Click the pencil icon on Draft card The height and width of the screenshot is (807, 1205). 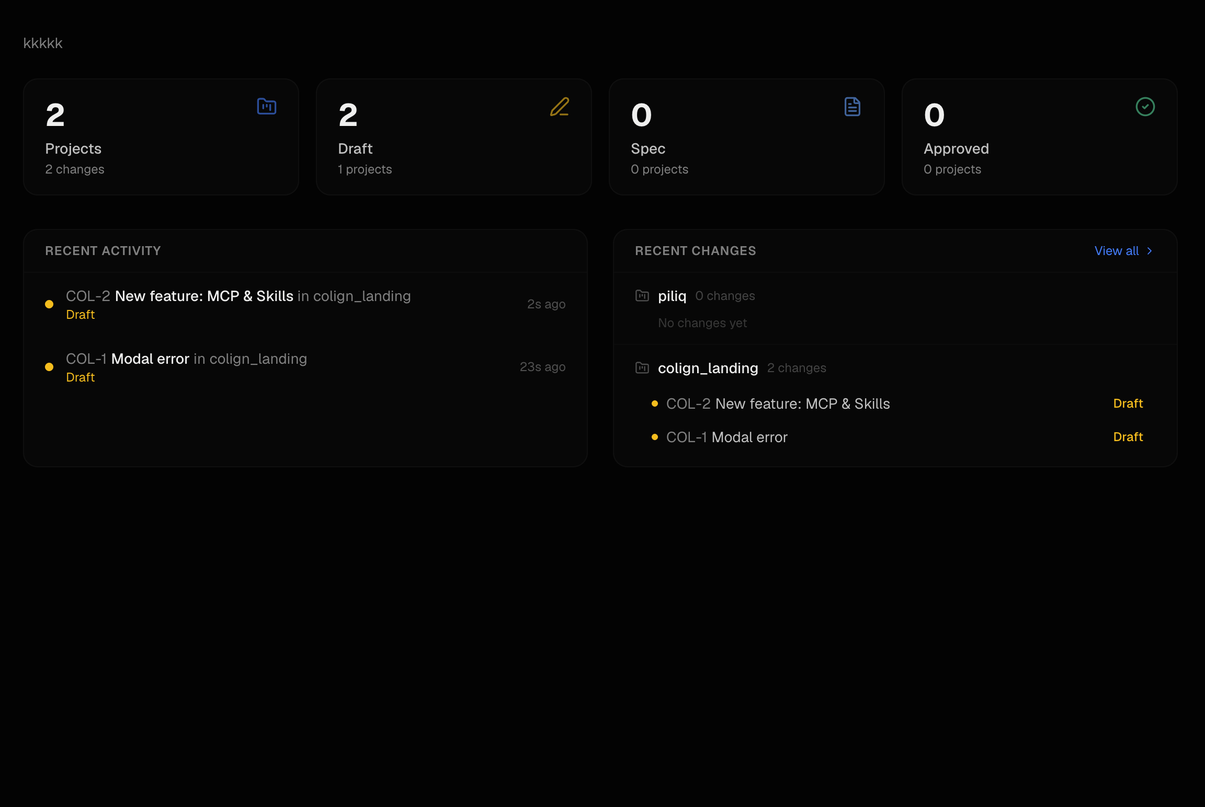click(x=560, y=107)
